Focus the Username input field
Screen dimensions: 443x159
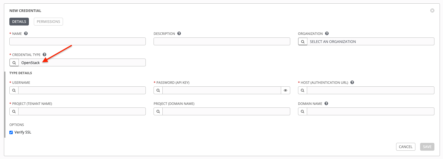point(82,90)
